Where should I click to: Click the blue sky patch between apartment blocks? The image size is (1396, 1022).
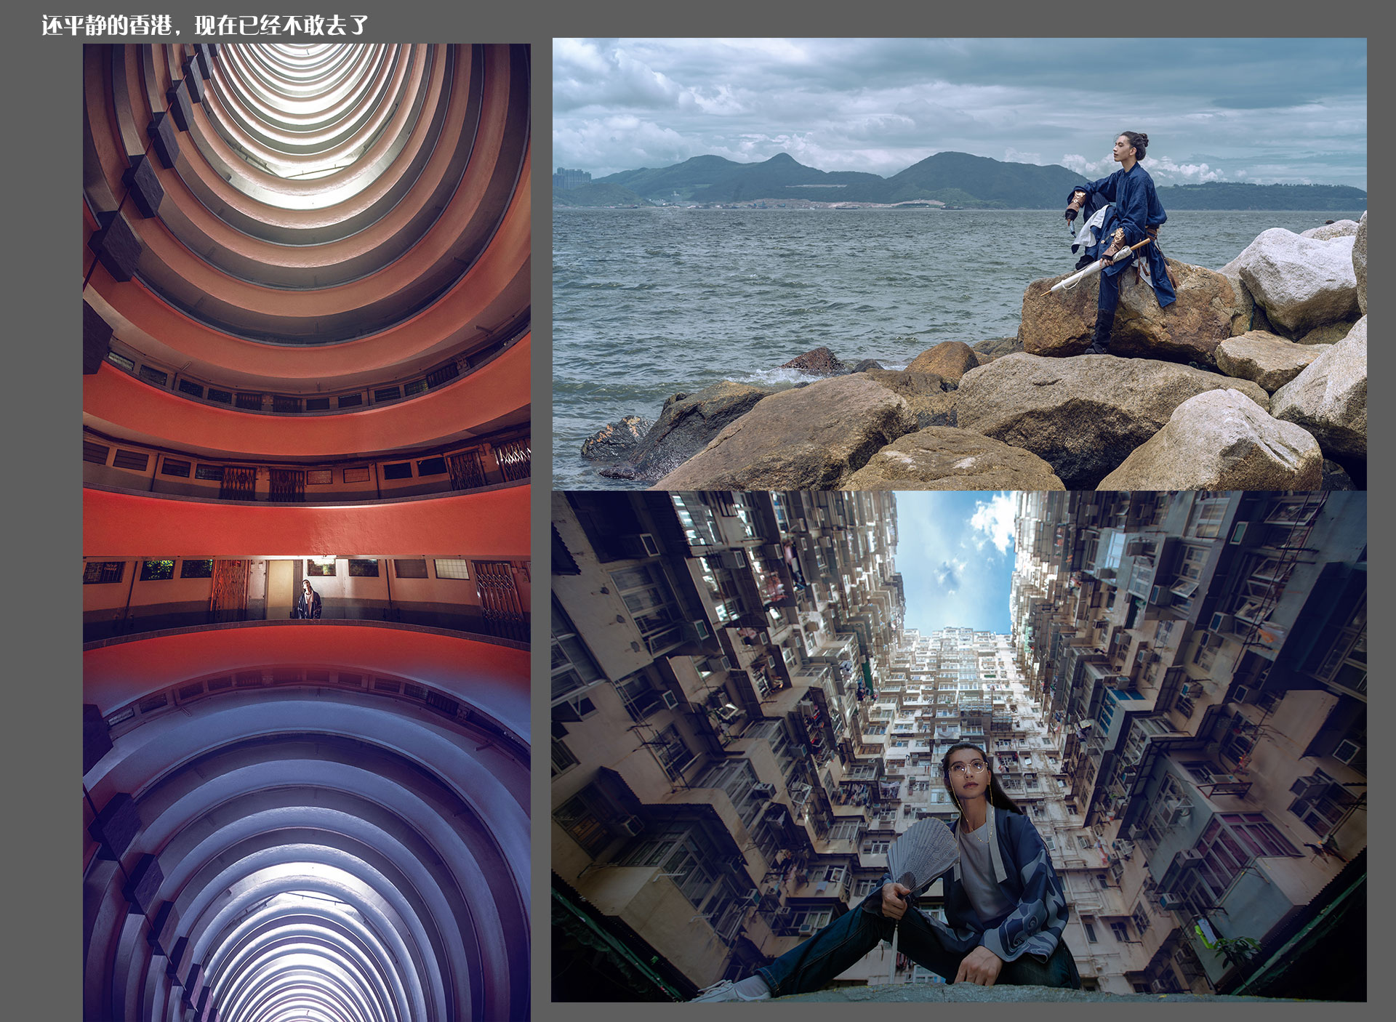pos(952,563)
